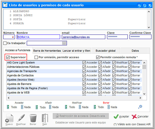Uncheck Borrar for Ajustes de Banners
The image size is (155, 129).
click(130, 84)
